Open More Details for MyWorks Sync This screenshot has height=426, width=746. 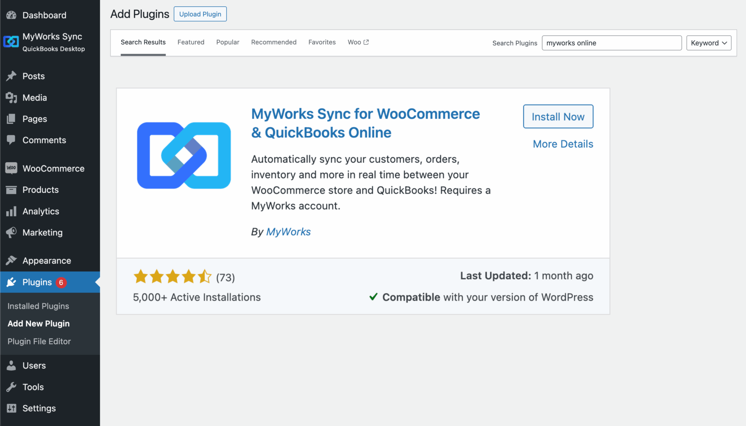click(563, 144)
